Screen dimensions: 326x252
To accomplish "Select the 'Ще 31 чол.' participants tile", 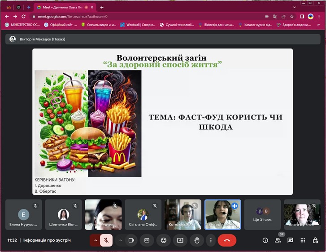I will click(262, 215).
